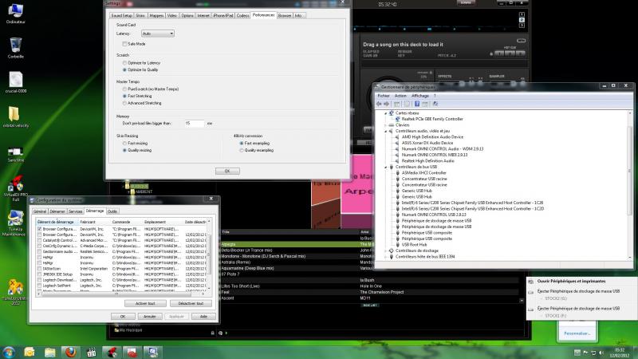Screen dimensions: 638x359
Task: Open the Ordinateur desktop icon
Action: 14,11
